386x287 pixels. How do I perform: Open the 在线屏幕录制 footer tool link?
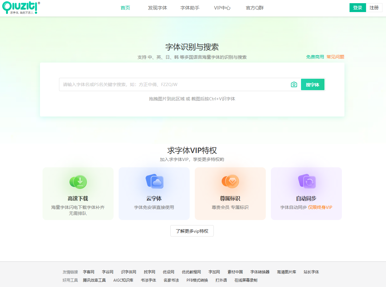(x=246, y=280)
